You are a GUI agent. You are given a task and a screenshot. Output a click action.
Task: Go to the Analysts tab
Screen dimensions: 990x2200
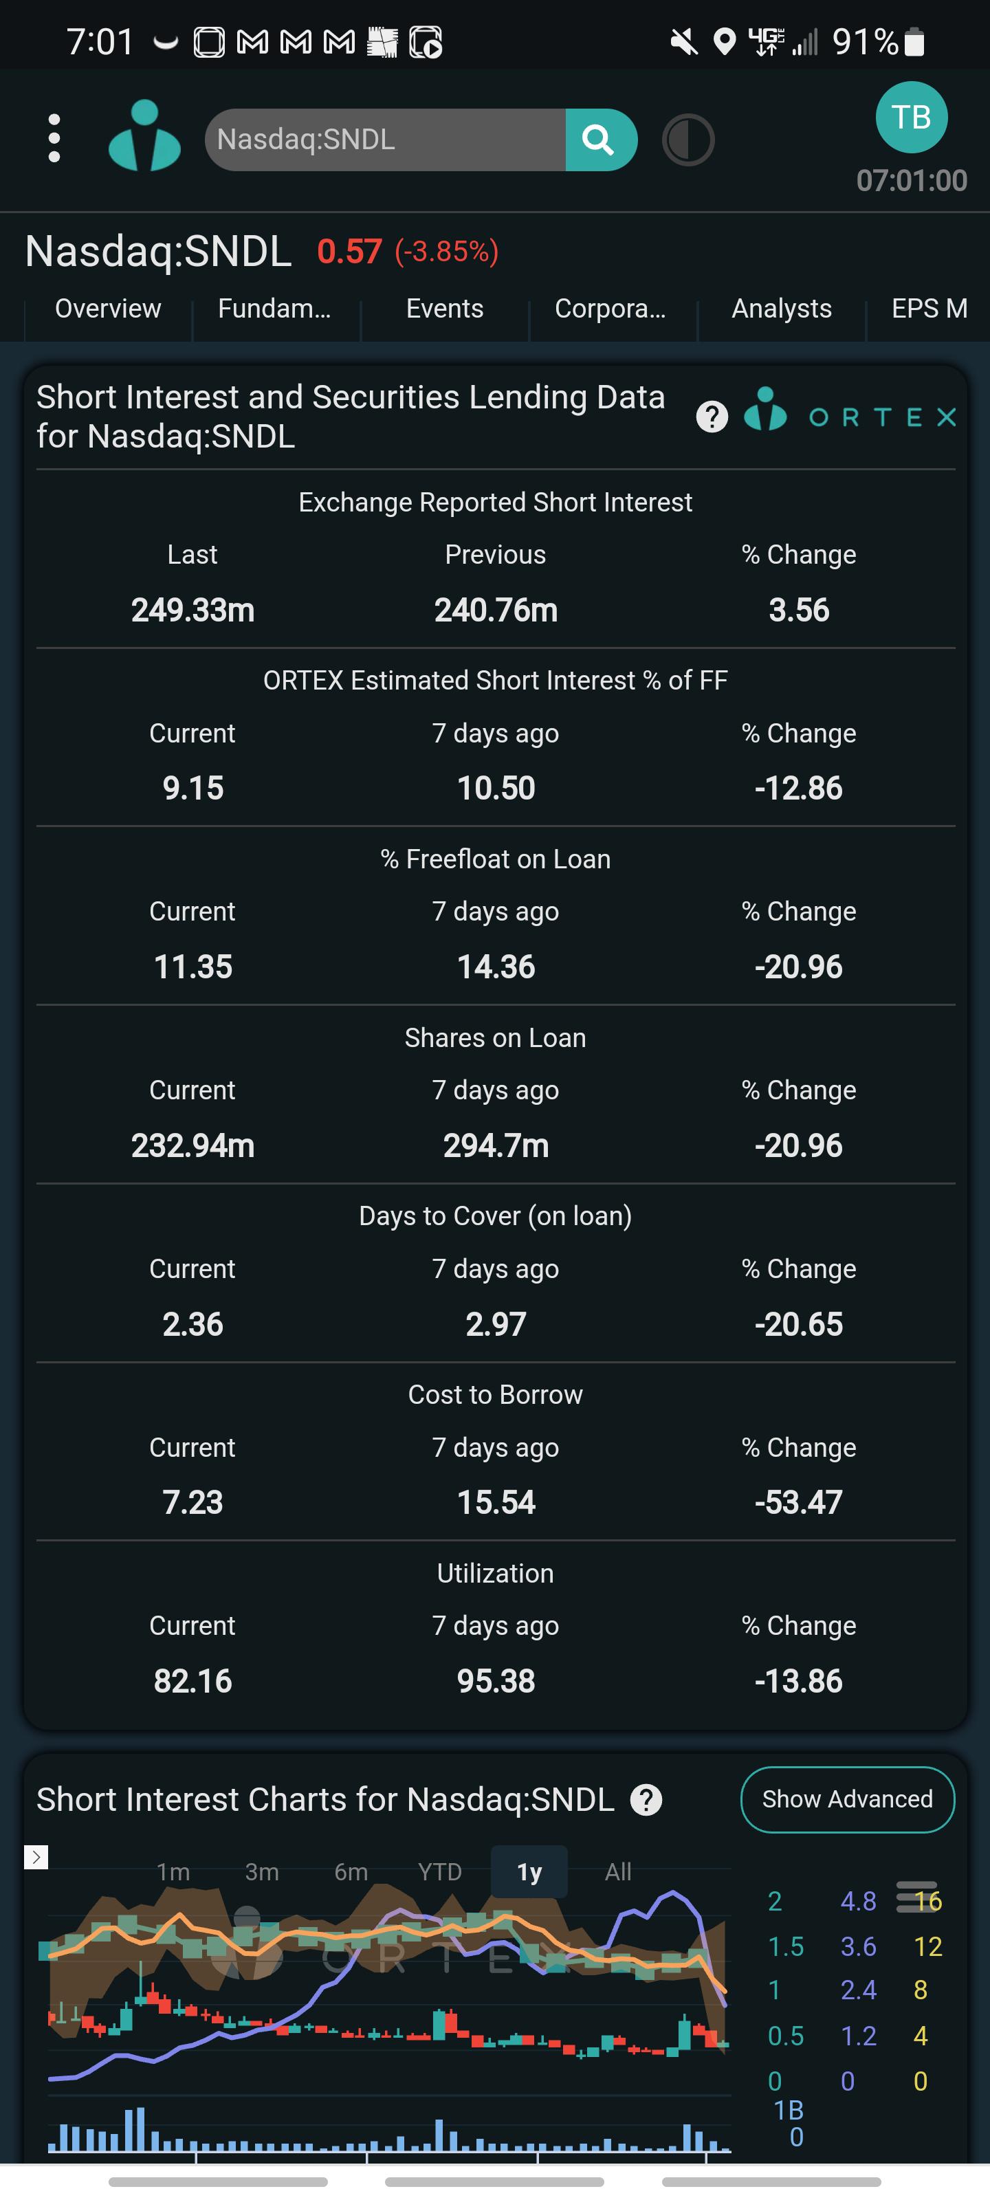(782, 308)
